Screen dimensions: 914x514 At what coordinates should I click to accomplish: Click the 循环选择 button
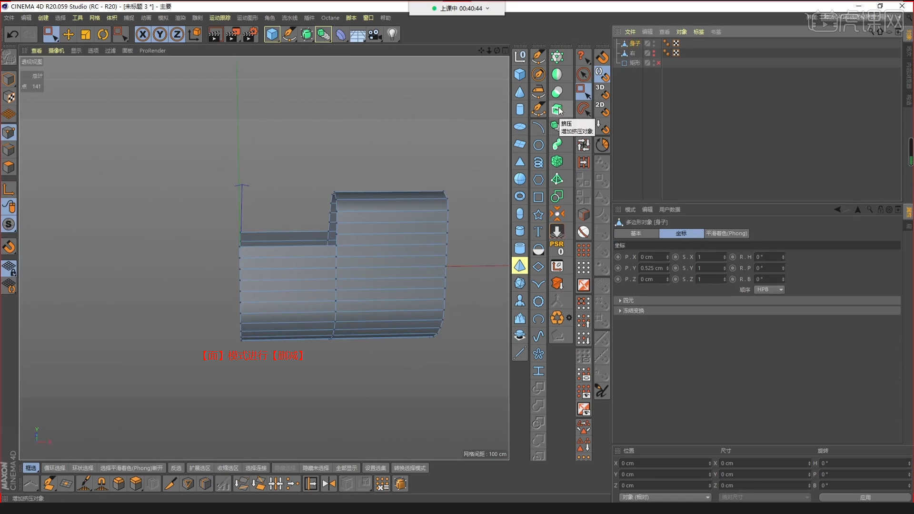[55, 468]
